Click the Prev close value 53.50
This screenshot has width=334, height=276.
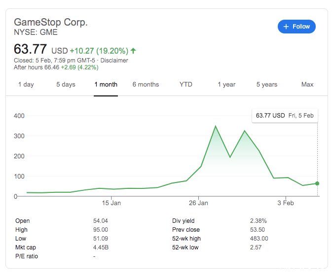pos(258,230)
